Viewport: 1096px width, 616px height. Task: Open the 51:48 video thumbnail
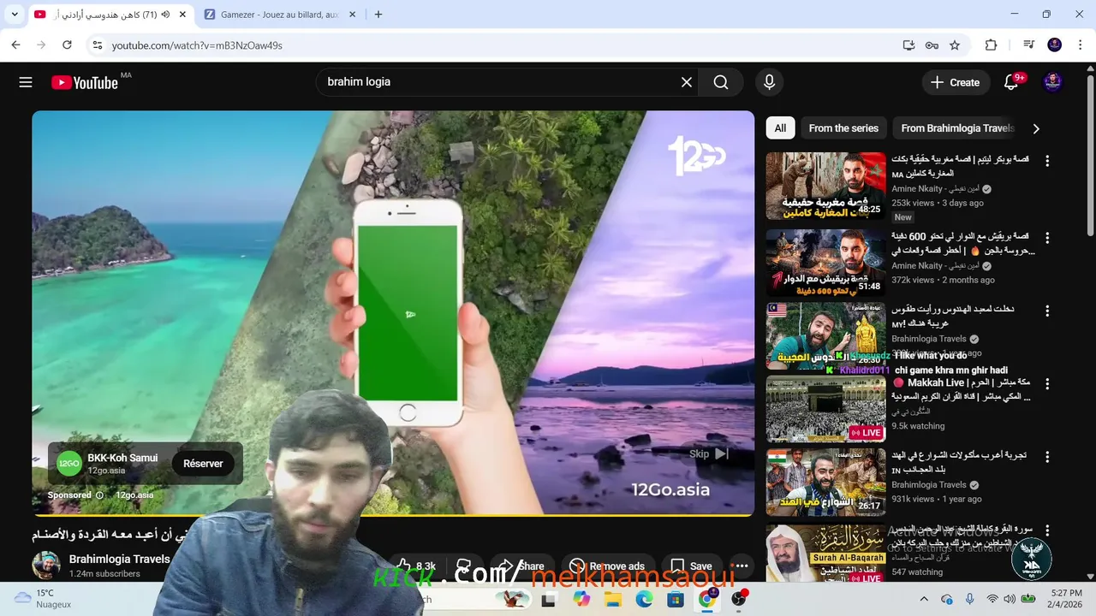(825, 263)
